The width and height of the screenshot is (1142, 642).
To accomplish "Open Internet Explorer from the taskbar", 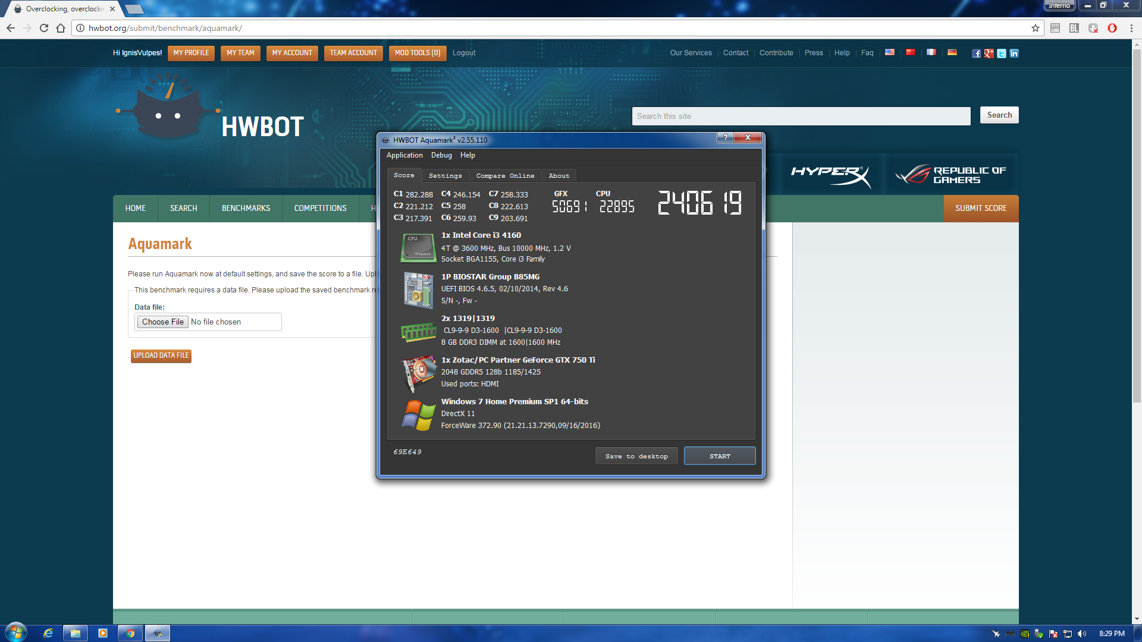I will click(48, 633).
